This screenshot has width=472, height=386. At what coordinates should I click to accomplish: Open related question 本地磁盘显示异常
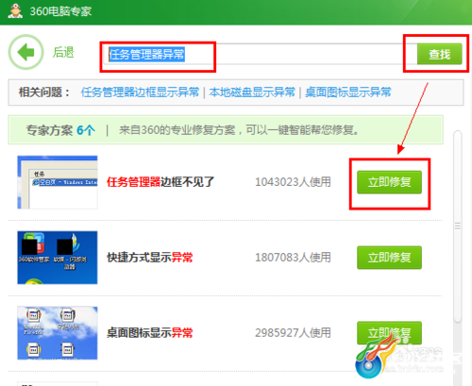(x=252, y=92)
